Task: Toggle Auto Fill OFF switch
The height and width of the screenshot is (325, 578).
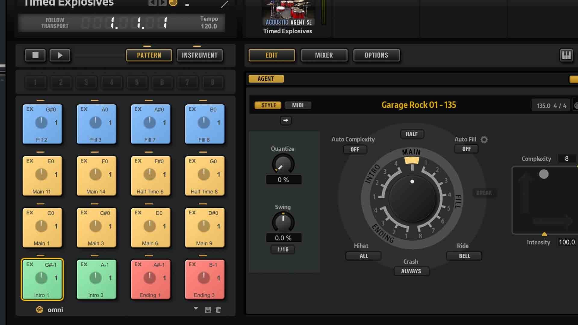Action: 466,149
